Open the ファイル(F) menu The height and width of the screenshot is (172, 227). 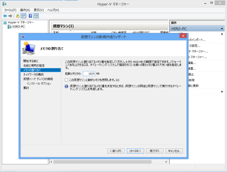coord(10,10)
